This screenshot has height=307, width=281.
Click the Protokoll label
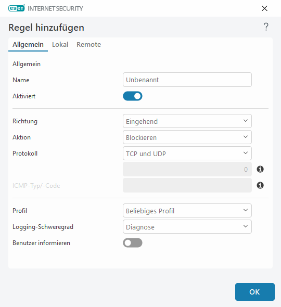(x=25, y=153)
